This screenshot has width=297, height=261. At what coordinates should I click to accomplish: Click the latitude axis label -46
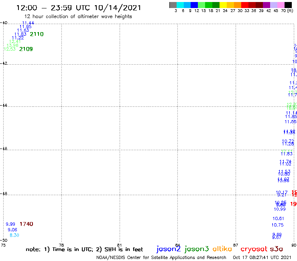tap(4, 149)
